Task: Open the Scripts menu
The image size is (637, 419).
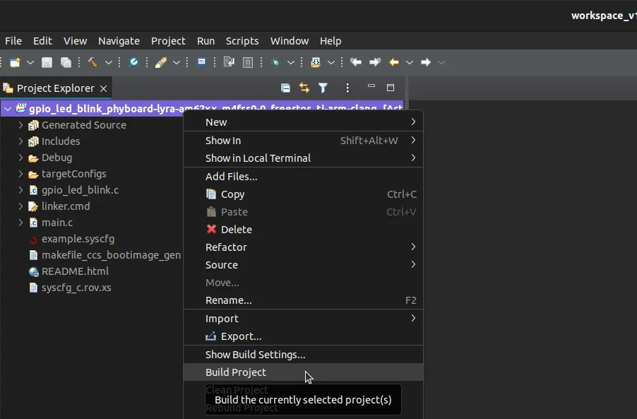Action: pyautogui.click(x=242, y=41)
